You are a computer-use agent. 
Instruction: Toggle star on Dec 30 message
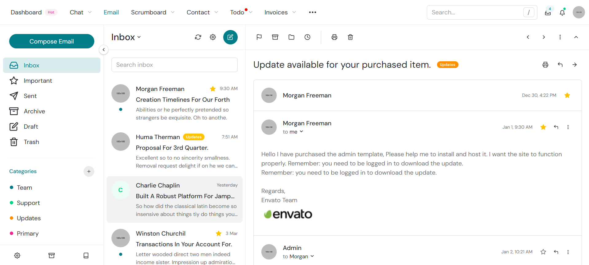pyautogui.click(x=567, y=95)
